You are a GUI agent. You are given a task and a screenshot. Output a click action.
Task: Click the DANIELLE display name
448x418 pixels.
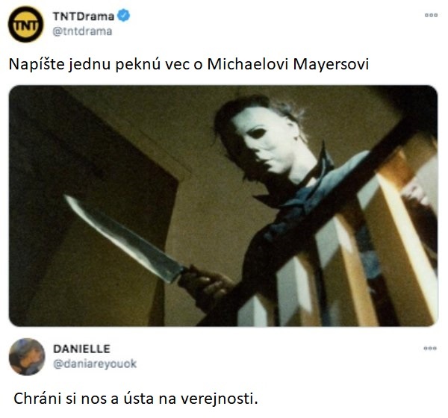pos(81,349)
